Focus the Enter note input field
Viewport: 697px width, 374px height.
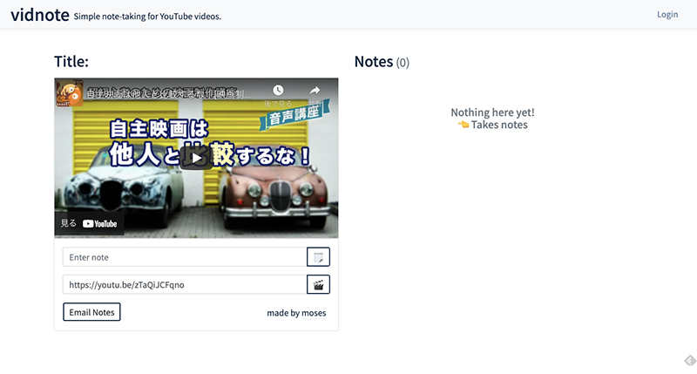pos(185,257)
